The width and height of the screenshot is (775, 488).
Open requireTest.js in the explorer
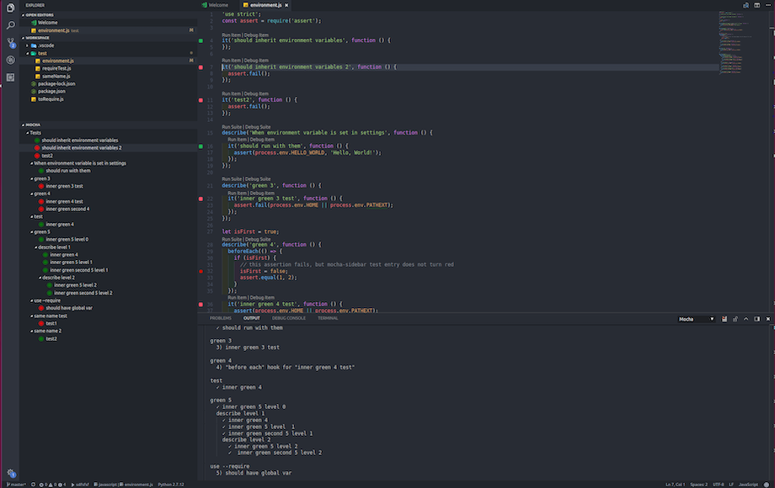tap(57, 68)
